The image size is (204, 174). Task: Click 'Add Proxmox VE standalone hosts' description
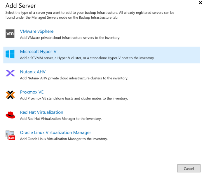click(x=74, y=98)
